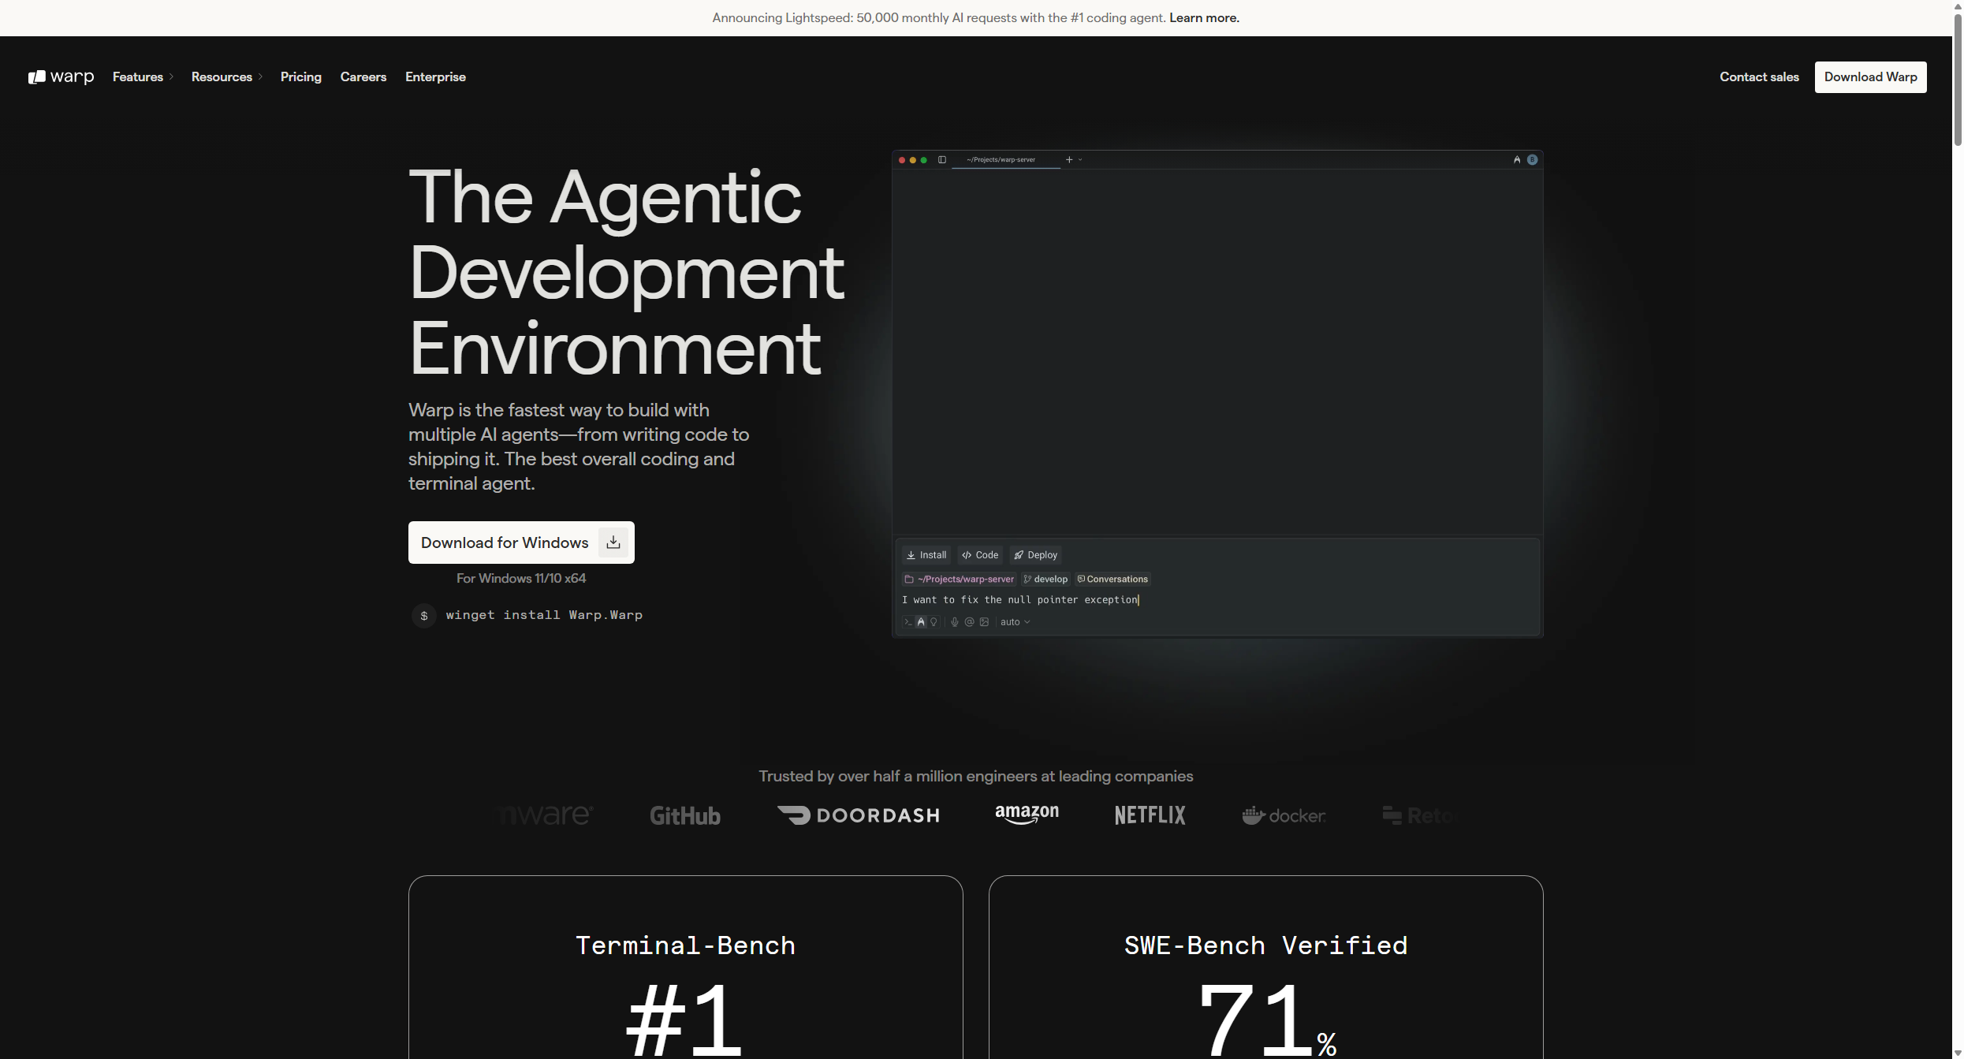Screen dimensions: 1964x1059
Task: Expand the Features menu
Action: tap(143, 76)
